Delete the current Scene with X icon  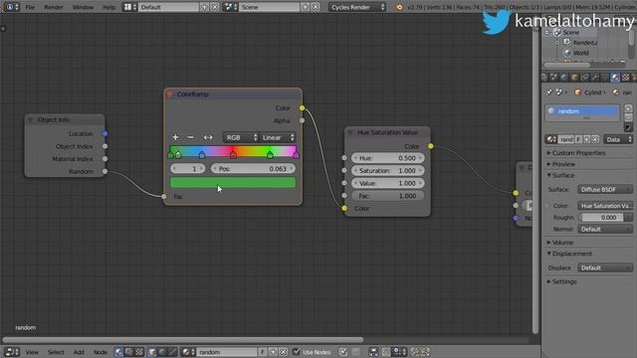point(316,7)
